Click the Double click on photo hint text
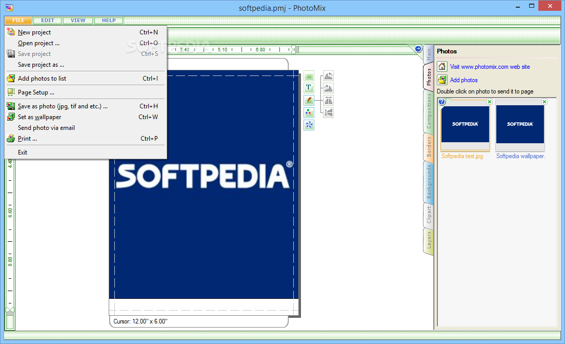 (x=485, y=91)
